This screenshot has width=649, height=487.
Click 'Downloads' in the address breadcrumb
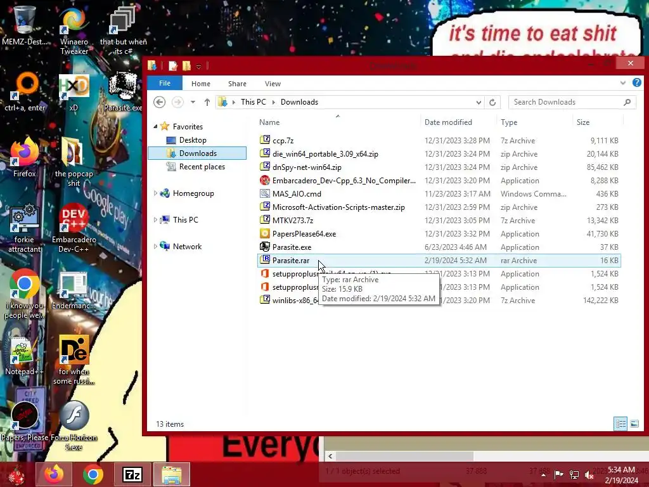[x=299, y=102]
